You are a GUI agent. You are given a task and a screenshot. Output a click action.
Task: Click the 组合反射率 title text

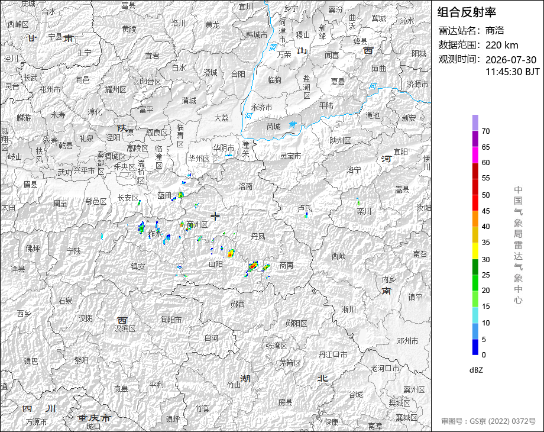pyautogui.click(x=467, y=12)
